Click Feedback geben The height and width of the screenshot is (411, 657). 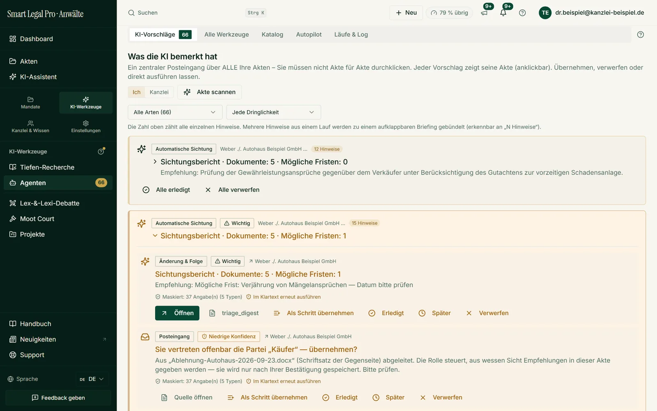[58, 398]
